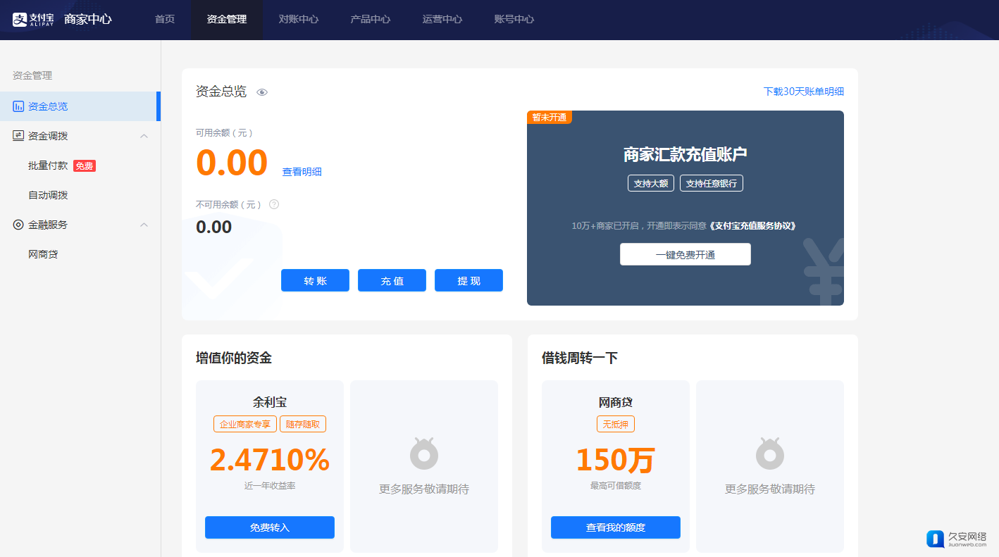Click the 查看明细 link next to balance
Screen dimensions: 999x557
pos(302,172)
